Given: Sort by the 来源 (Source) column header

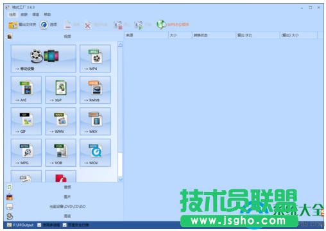Looking at the screenshot, I should point(146,35).
